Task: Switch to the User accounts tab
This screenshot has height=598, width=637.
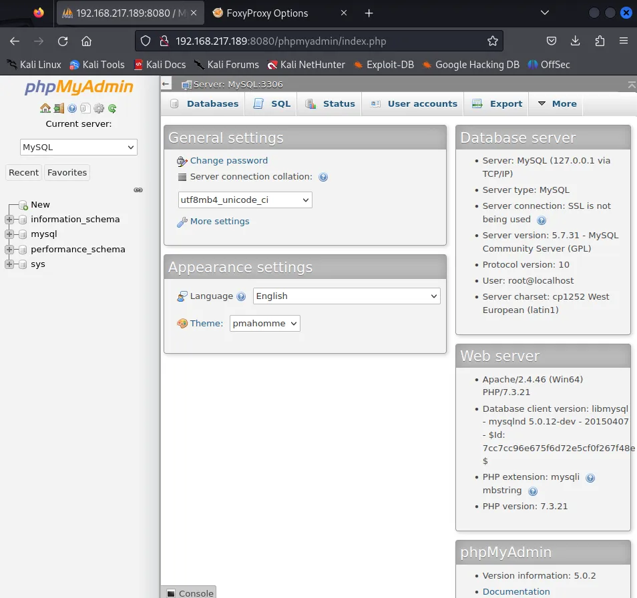Action: coord(414,104)
